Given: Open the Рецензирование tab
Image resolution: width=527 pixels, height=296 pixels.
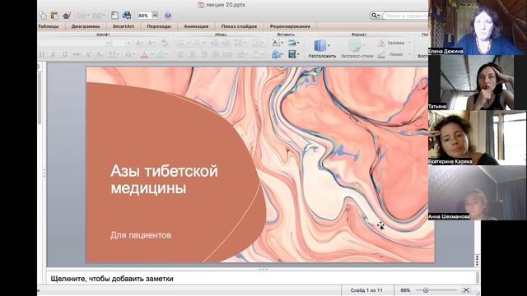Looking at the screenshot, I should tap(290, 26).
